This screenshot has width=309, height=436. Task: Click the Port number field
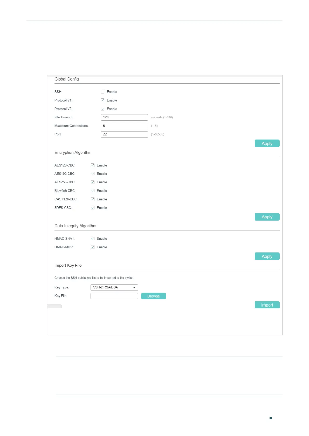124,134
